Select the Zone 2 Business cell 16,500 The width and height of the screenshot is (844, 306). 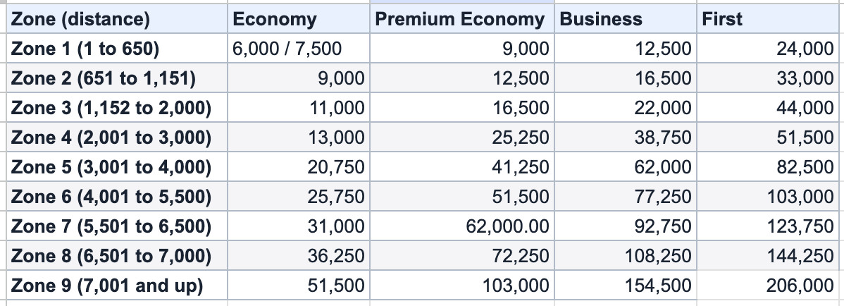tap(626, 78)
